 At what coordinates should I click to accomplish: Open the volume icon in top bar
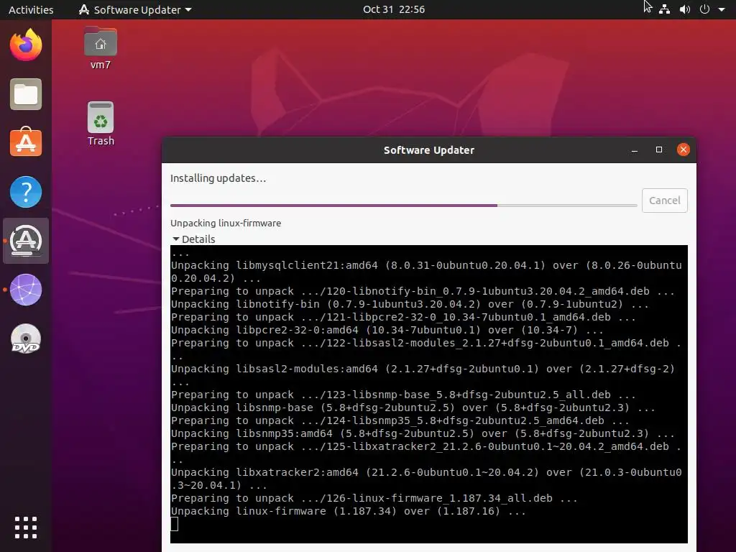pos(685,9)
